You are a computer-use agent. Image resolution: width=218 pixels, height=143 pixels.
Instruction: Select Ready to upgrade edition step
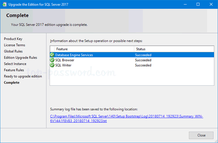click(23, 76)
